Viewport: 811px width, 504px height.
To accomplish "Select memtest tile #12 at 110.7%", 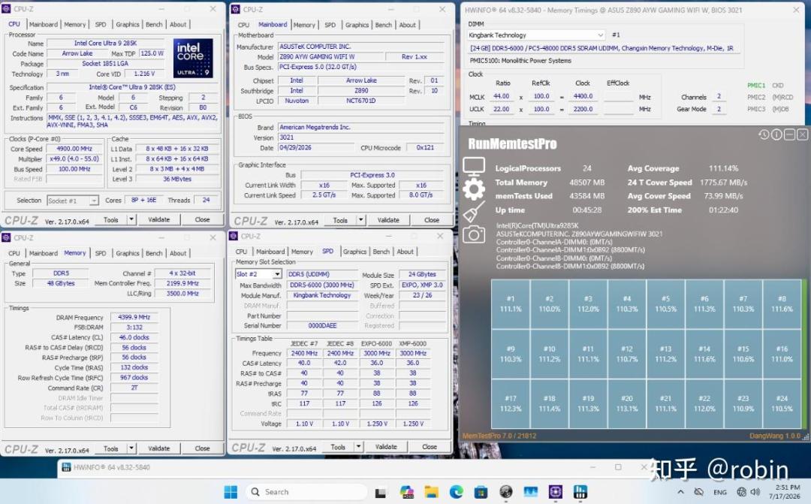I will [627, 354].
